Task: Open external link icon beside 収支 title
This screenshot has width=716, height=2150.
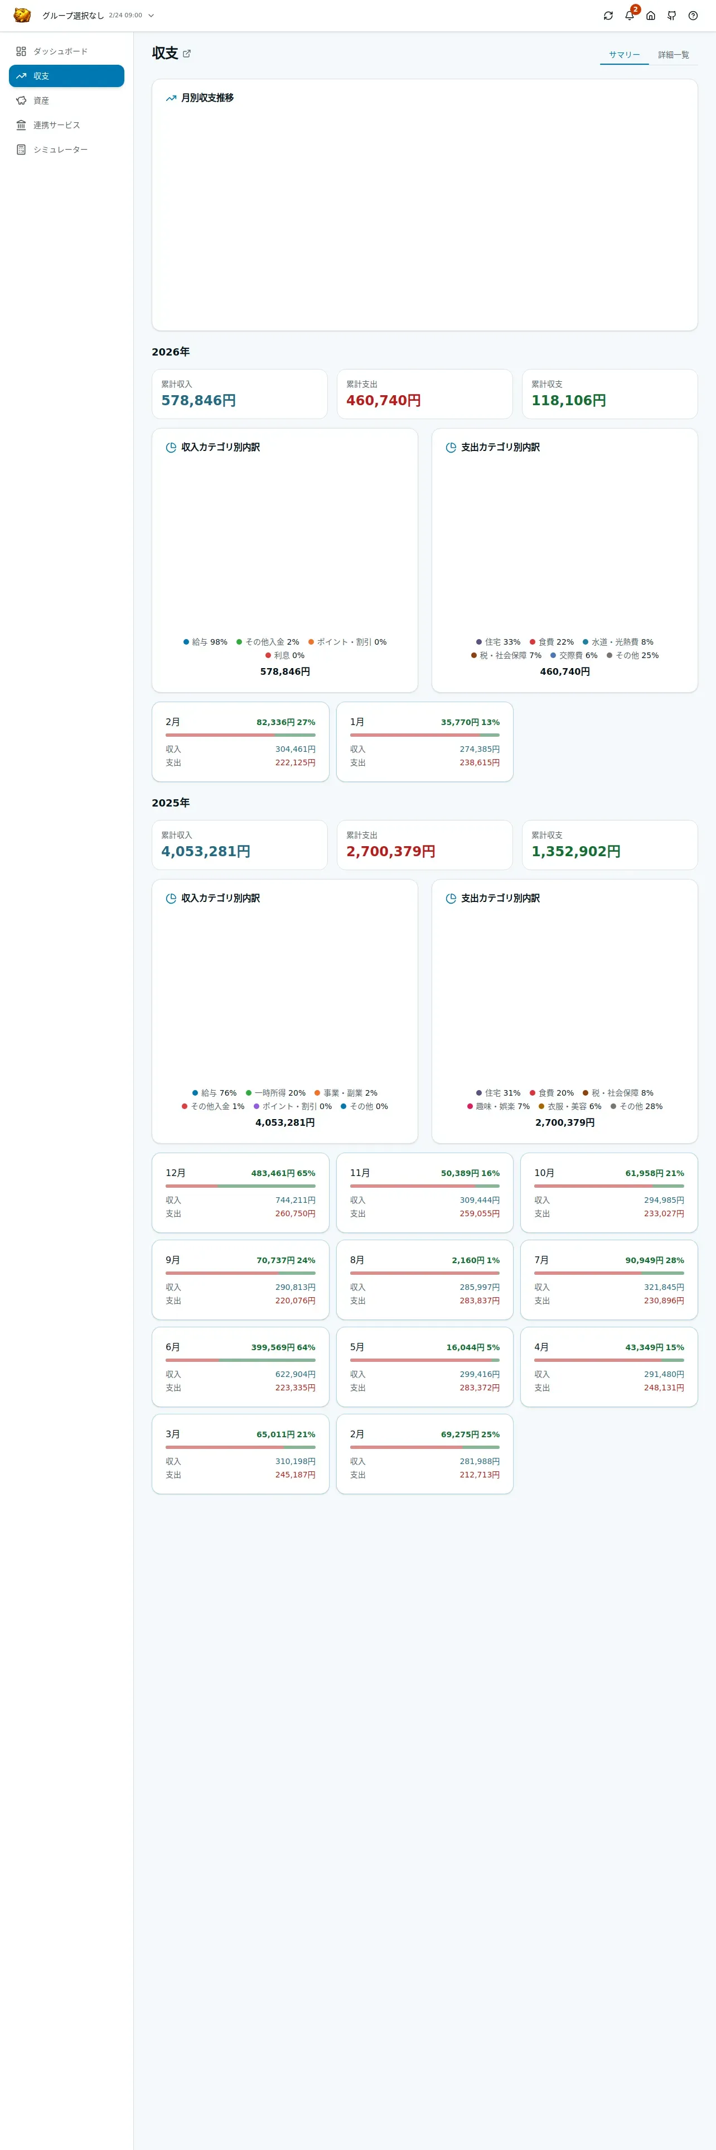Action: [187, 54]
